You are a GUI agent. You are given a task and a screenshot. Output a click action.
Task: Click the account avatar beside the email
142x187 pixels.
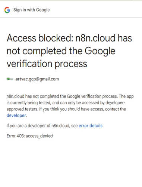[x=10, y=79]
